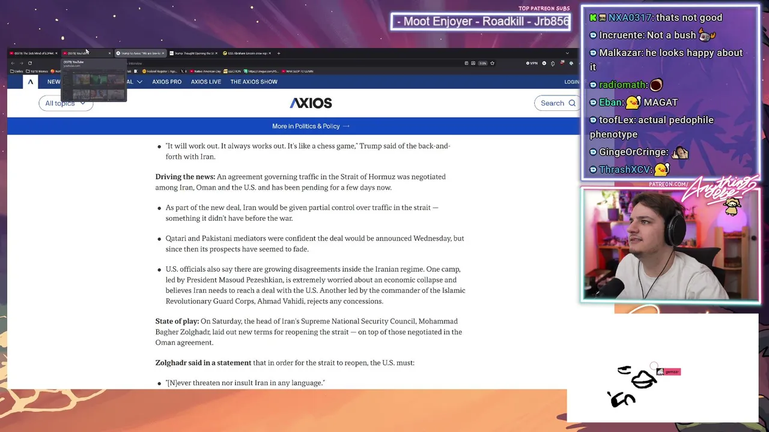Screen dimensions: 769x432
Task: Open the Dailies bookmark folder
Action: pos(16,71)
